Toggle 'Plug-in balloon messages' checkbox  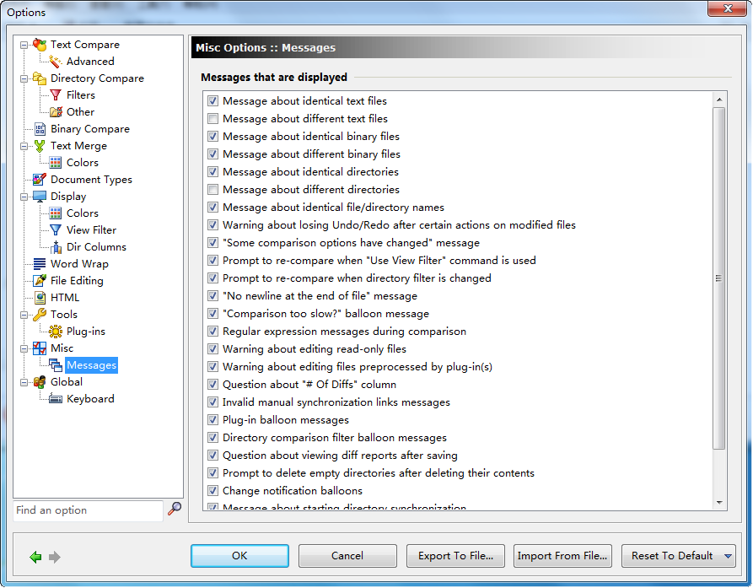[x=212, y=420]
